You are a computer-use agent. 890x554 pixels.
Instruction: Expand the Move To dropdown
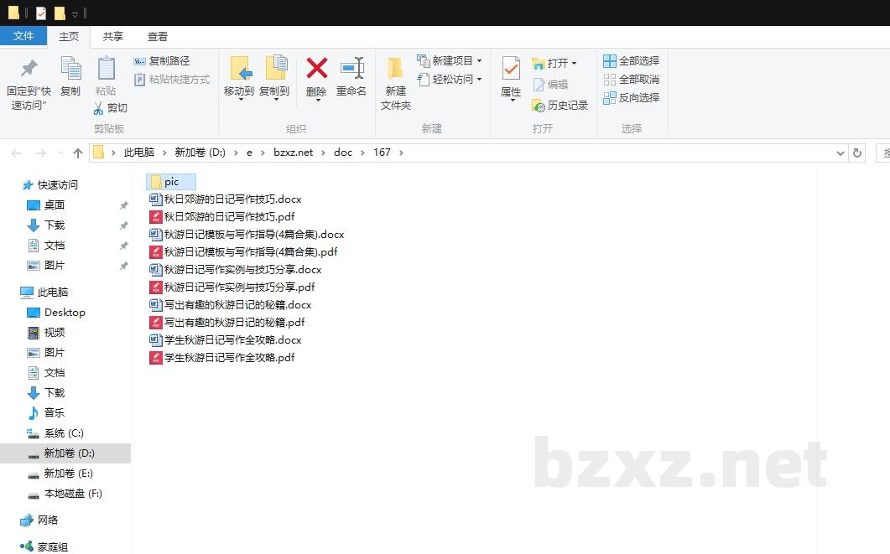pyautogui.click(x=239, y=100)
